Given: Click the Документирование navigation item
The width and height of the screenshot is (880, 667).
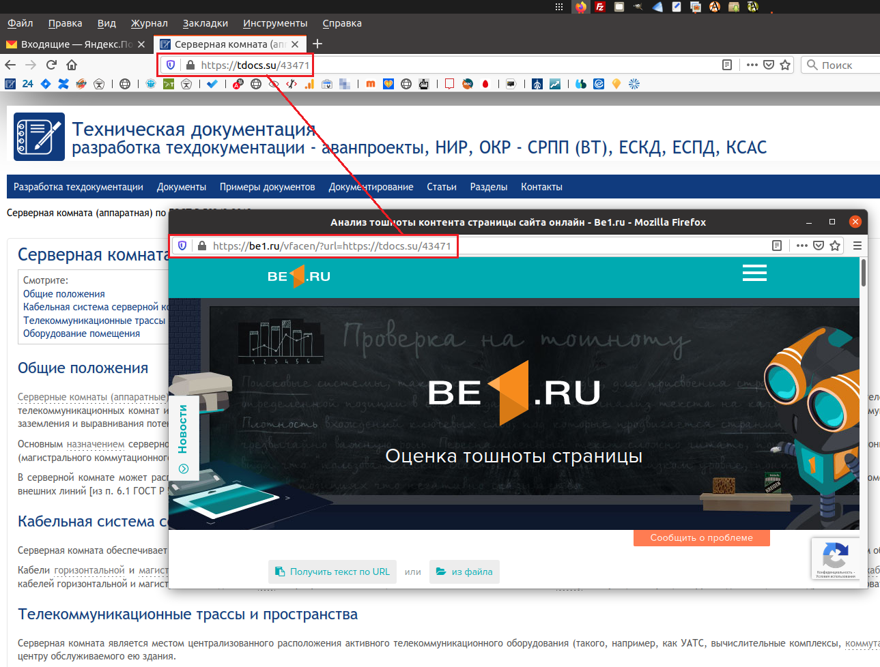Looking at the screenshot, I should coord(371,187).
